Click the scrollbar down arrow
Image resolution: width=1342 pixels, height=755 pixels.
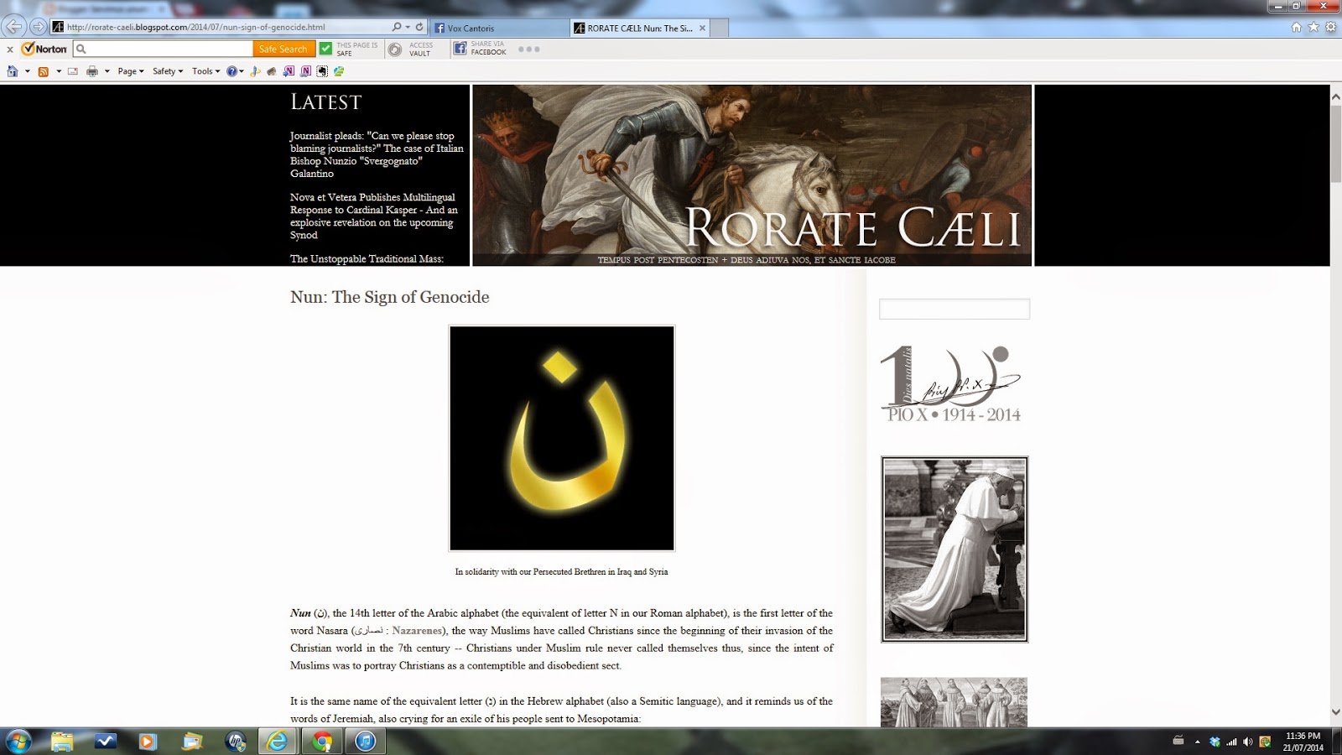pos(1335,712)
